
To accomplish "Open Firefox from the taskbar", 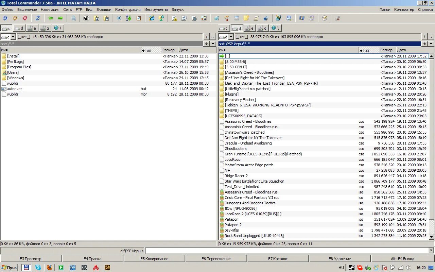I will 50,267.
